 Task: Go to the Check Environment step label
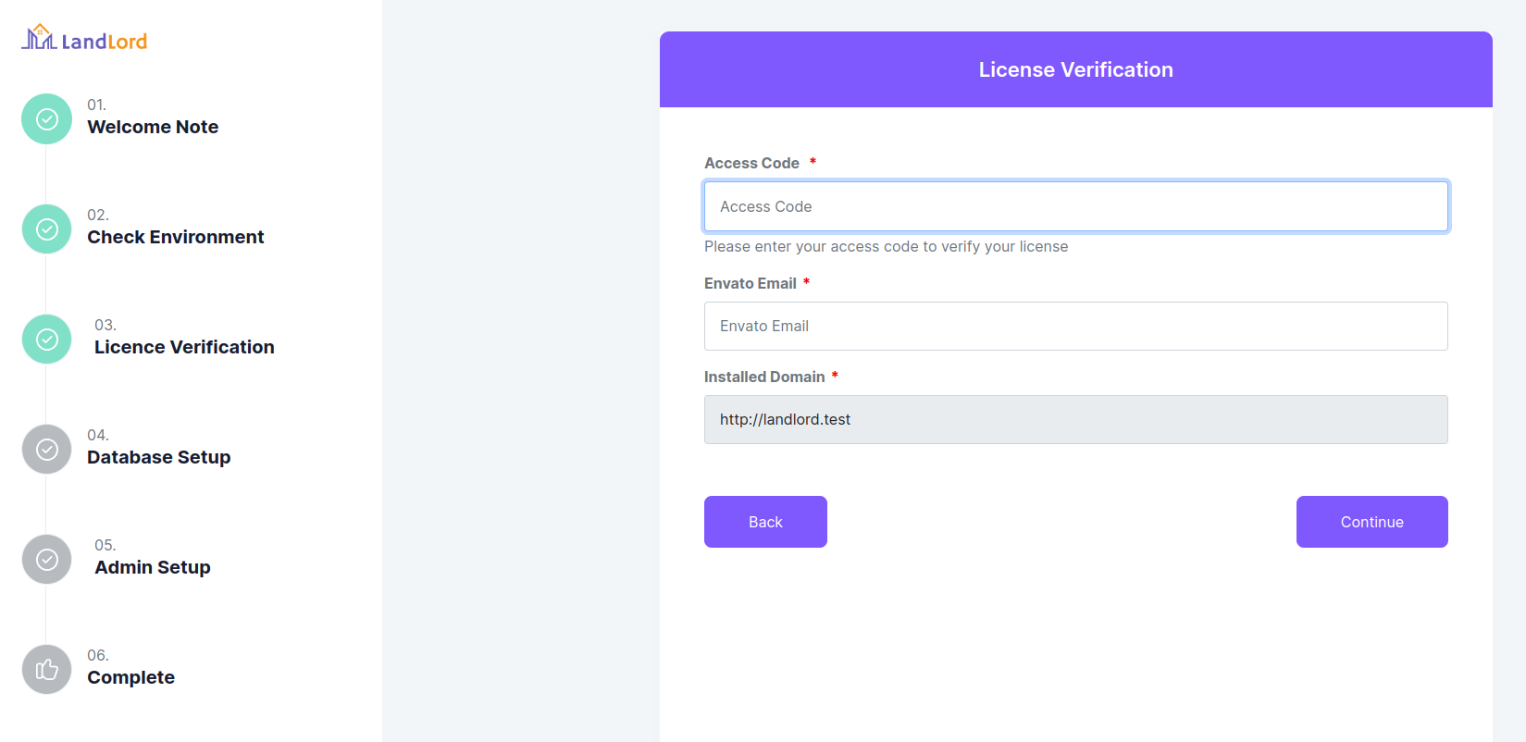pyautogui.click(x=176, y=238)
